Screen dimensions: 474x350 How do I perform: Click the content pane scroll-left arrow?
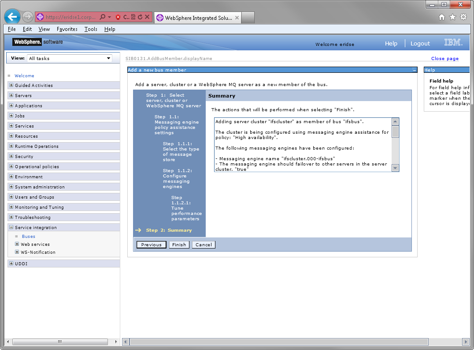click(x=126, y=342)
